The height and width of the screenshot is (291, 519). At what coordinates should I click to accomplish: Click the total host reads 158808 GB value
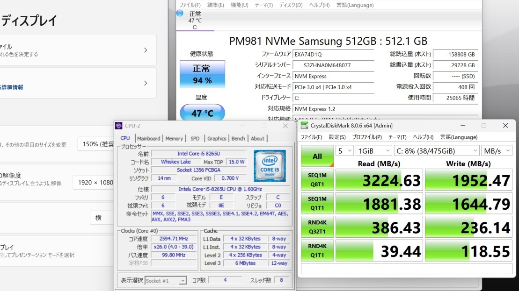point(455,54)
